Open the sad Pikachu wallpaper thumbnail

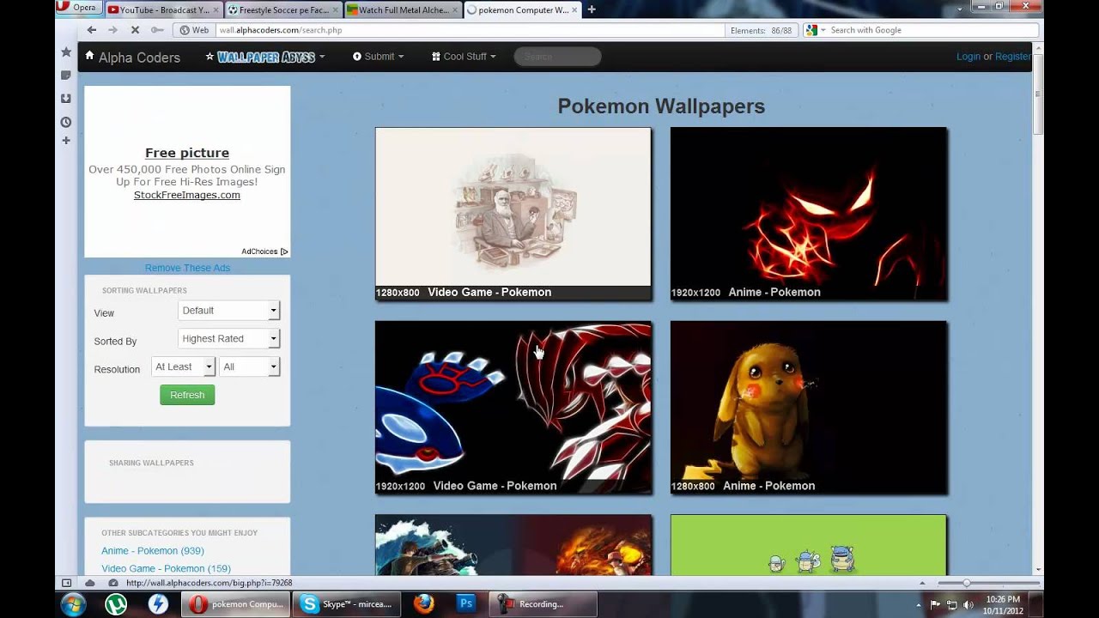click(x=809, y=408)
